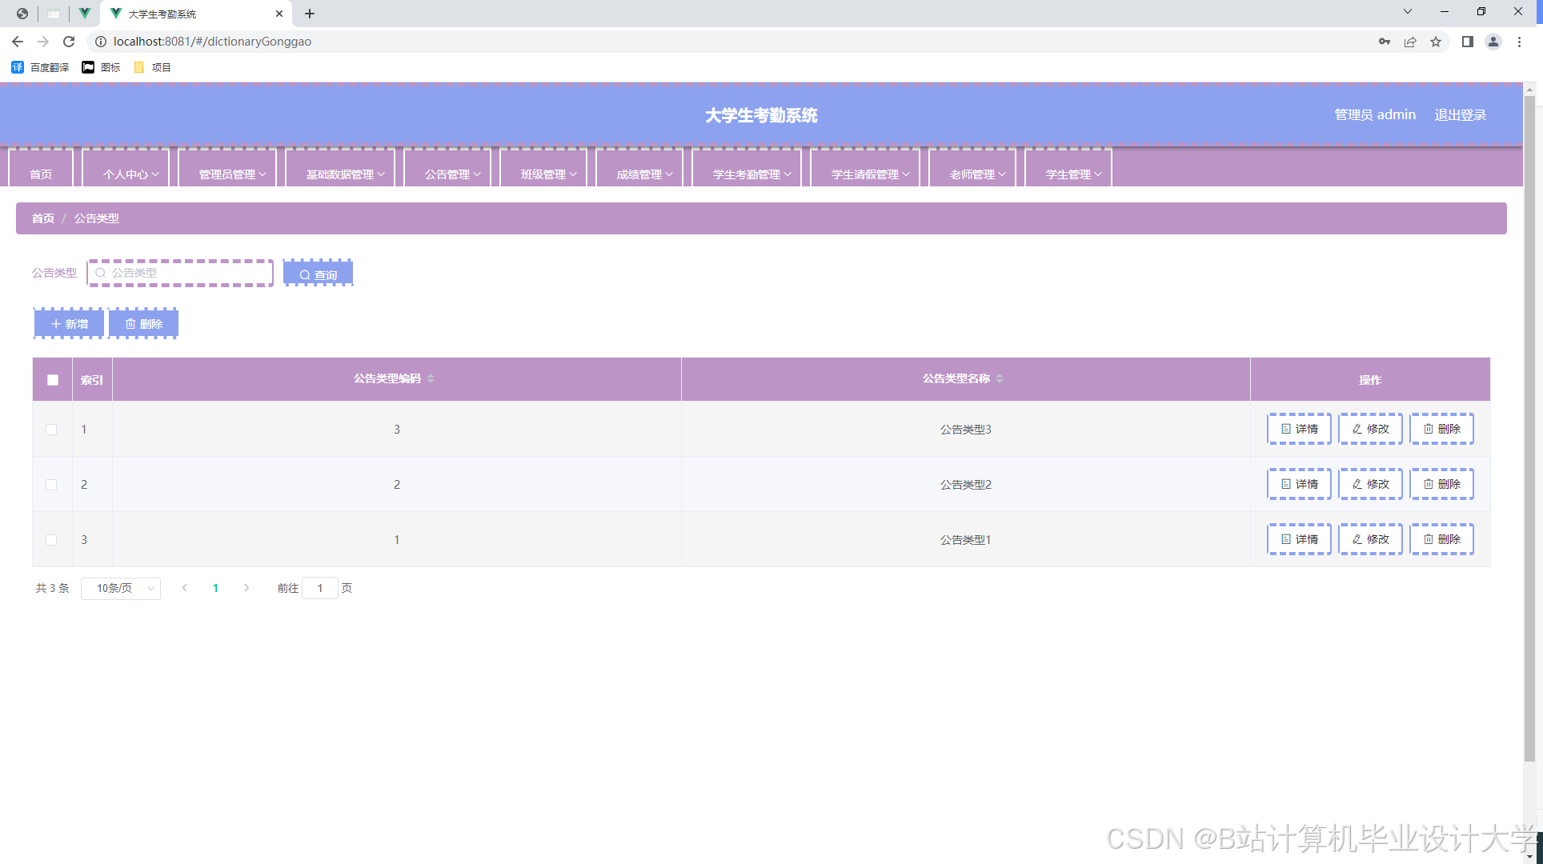This screenshot has width=1543, height=864.
Task: Toggle the select-all checkbox in table header
Action: click(53, 380)
